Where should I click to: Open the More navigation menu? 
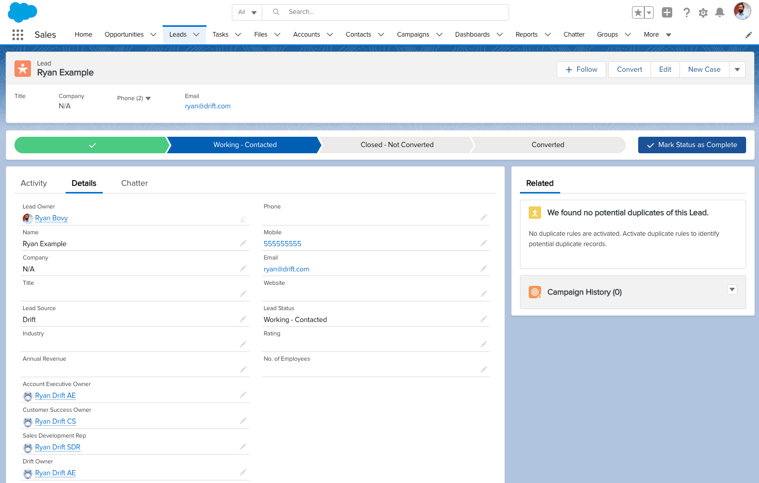pyautogui.click(x=657, y=35)
